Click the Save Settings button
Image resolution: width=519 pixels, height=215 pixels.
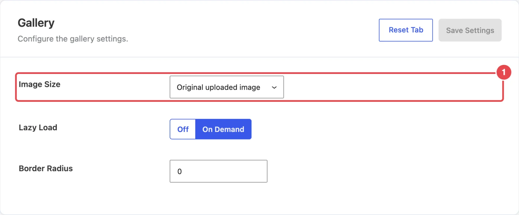point(470,30)
